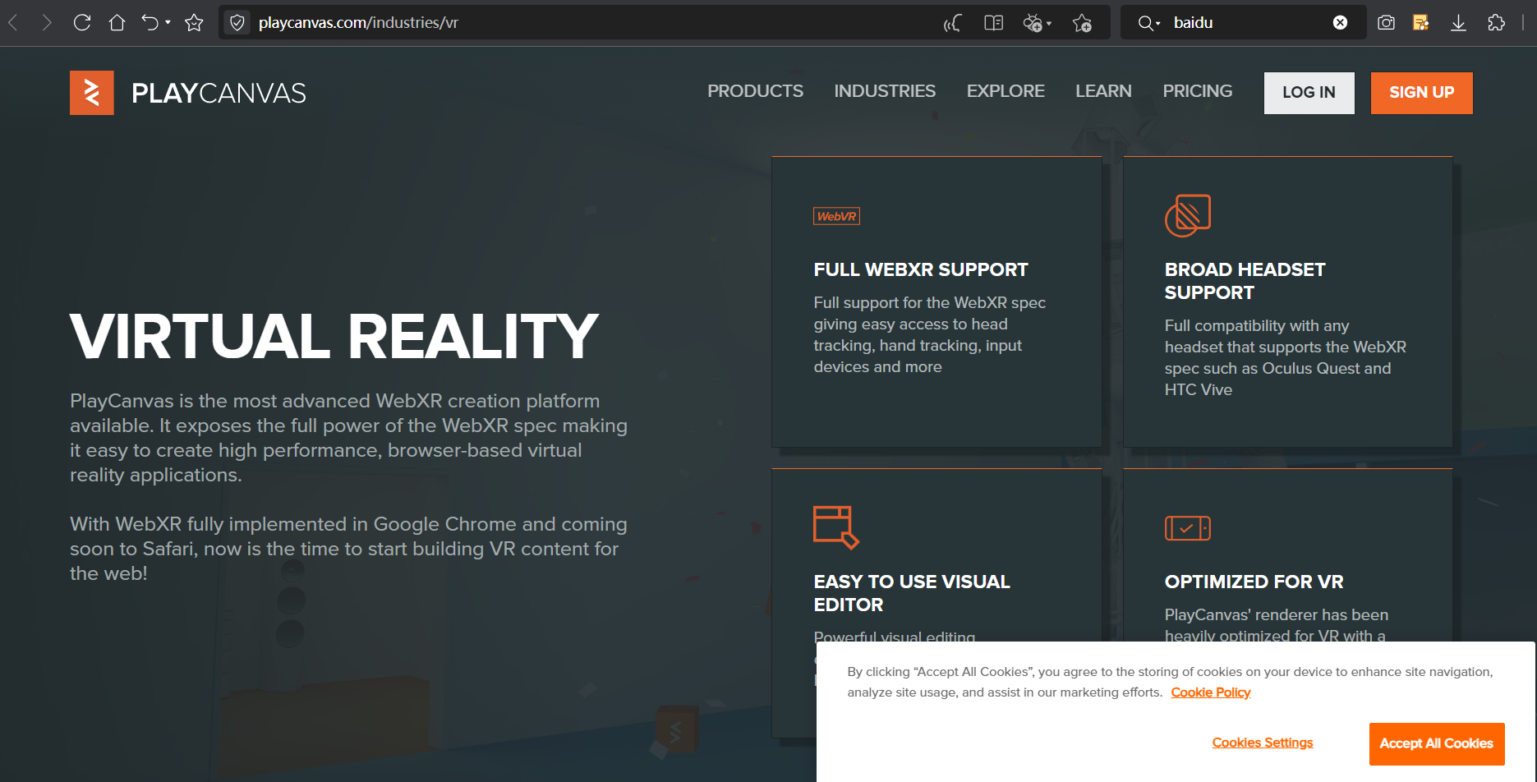
Task: Click the translate extension icon
Action: coord(1033,23)
